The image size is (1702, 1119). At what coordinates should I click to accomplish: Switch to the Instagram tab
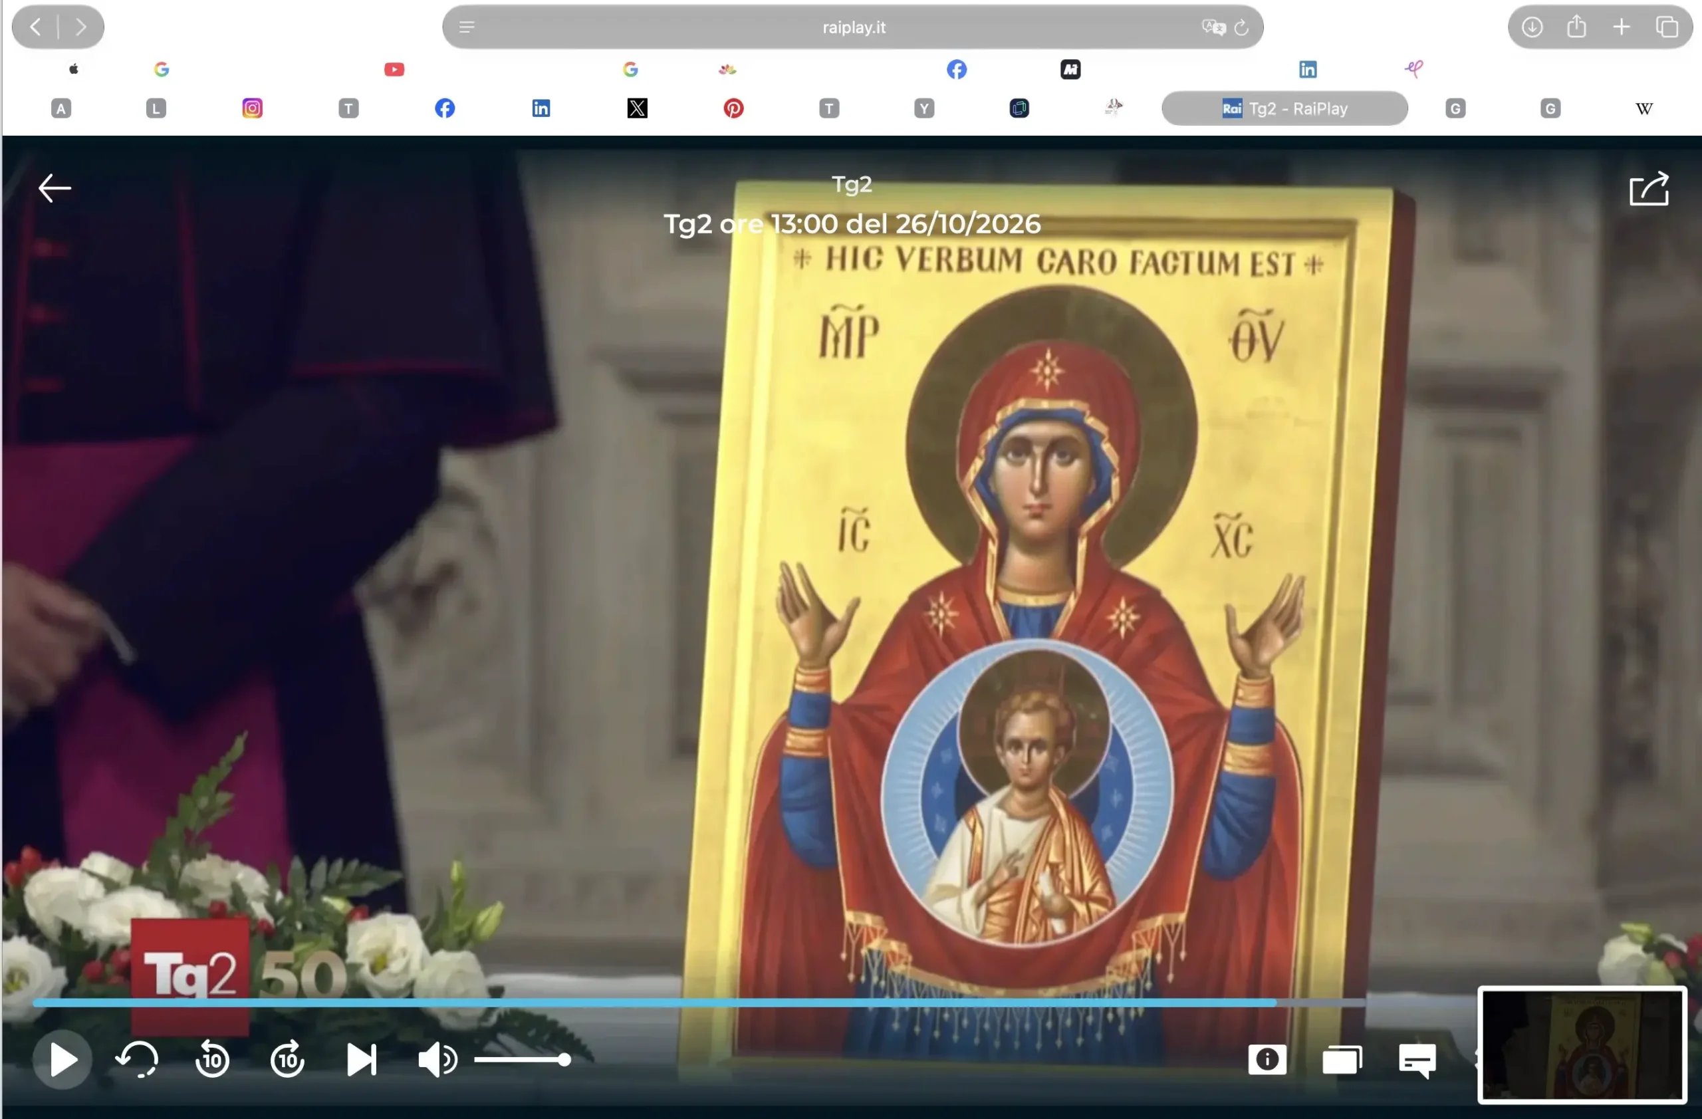(253, 108)
